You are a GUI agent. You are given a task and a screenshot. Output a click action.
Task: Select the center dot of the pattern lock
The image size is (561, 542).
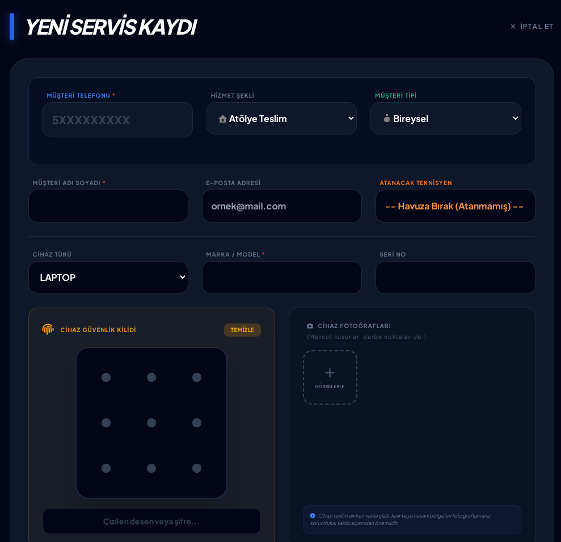(151, 422)
